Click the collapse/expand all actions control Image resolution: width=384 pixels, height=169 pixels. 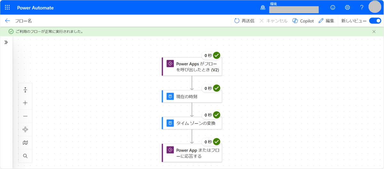25,90
